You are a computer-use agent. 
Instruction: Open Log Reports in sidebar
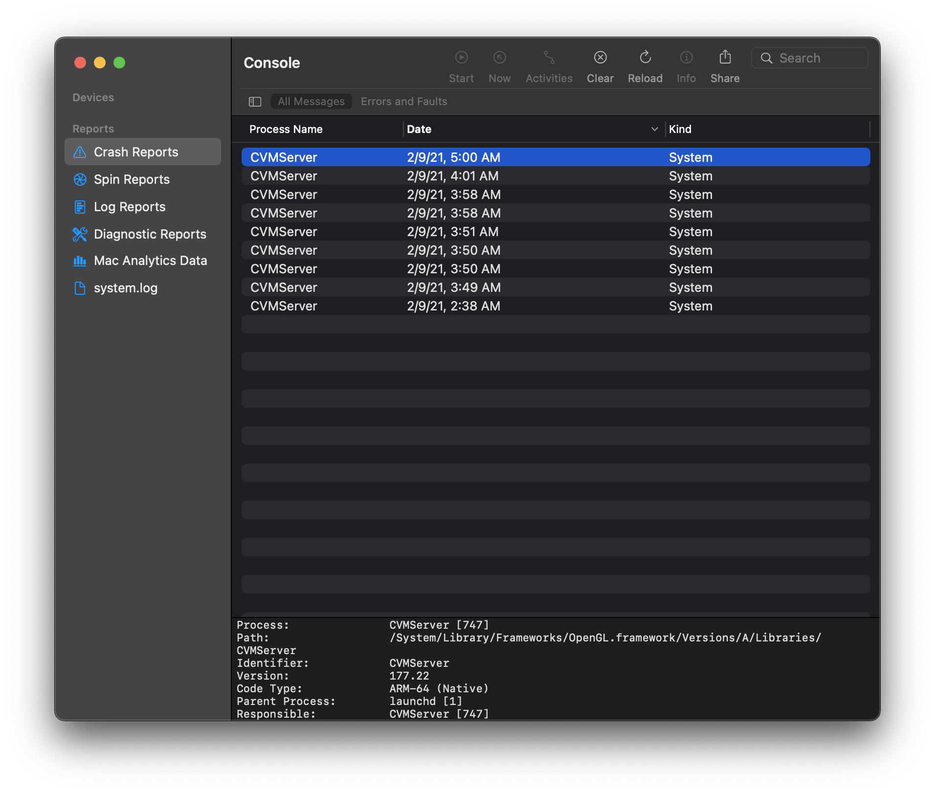point(143,207)
